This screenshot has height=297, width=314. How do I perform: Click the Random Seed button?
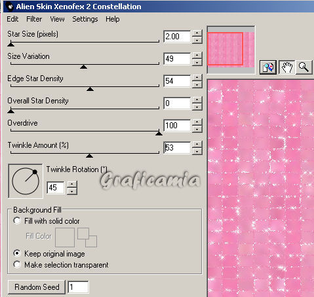coord(37,287)
